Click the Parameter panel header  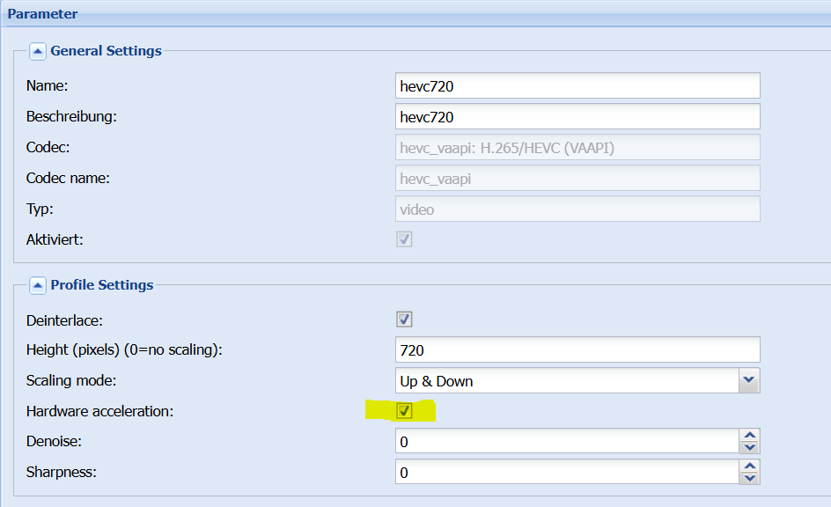[x=415, y=14]
